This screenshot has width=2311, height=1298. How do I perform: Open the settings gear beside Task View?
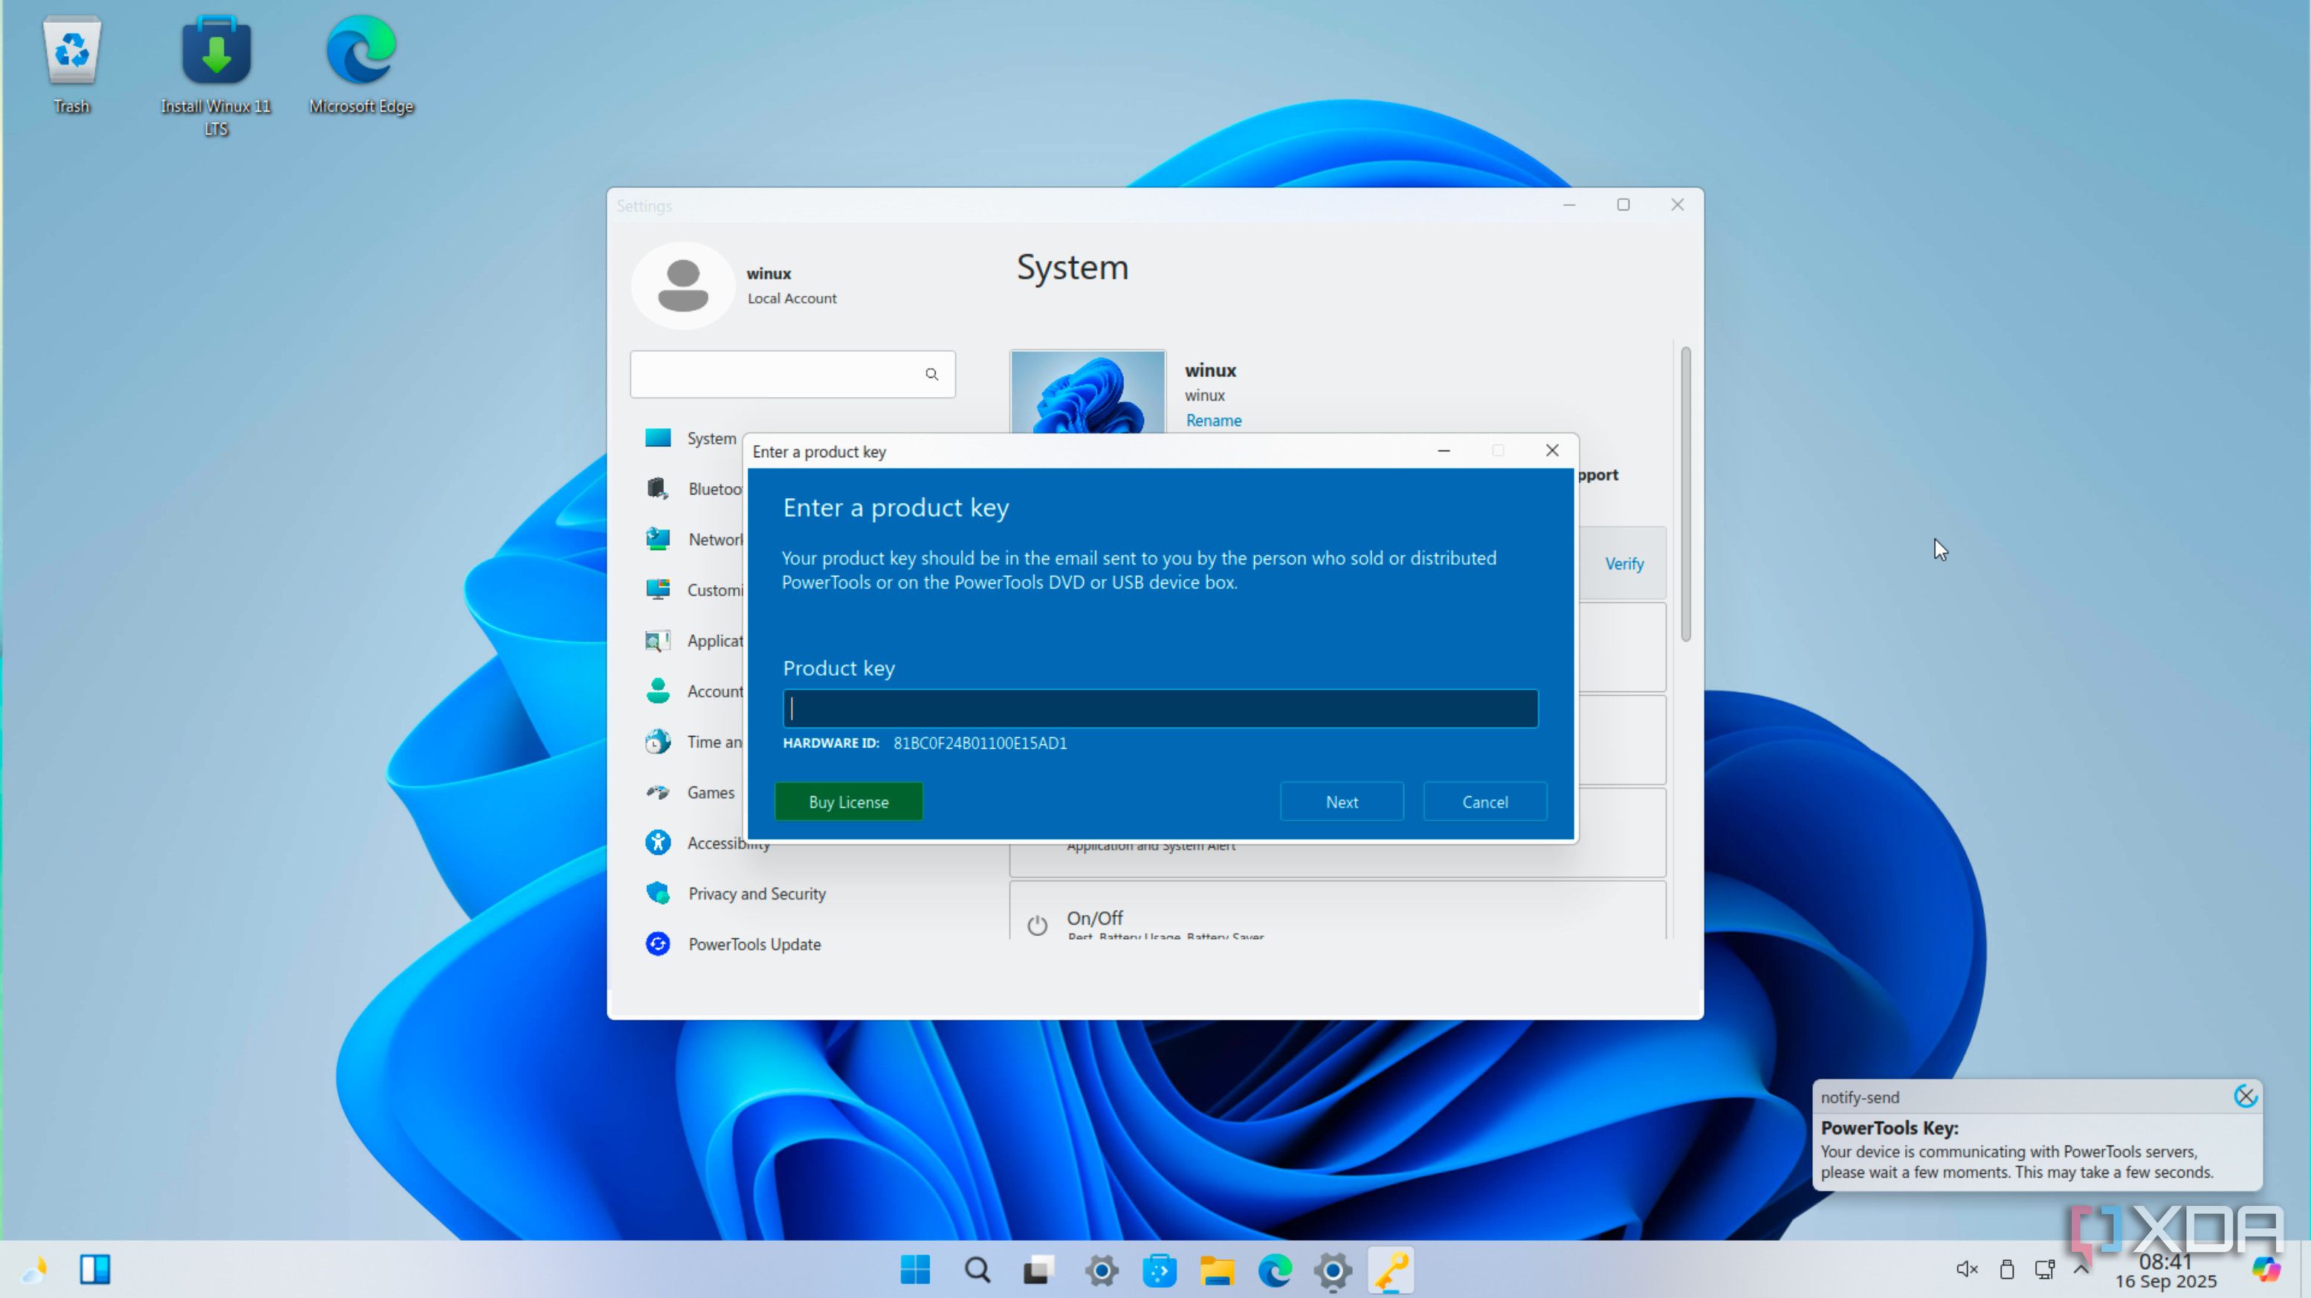click(1101, 1269)
